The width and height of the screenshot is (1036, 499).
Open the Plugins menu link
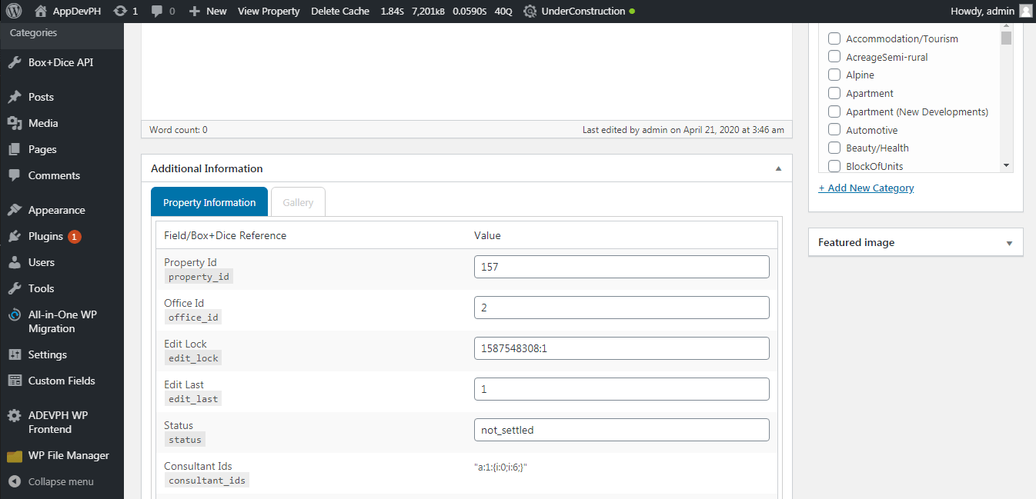45,236
